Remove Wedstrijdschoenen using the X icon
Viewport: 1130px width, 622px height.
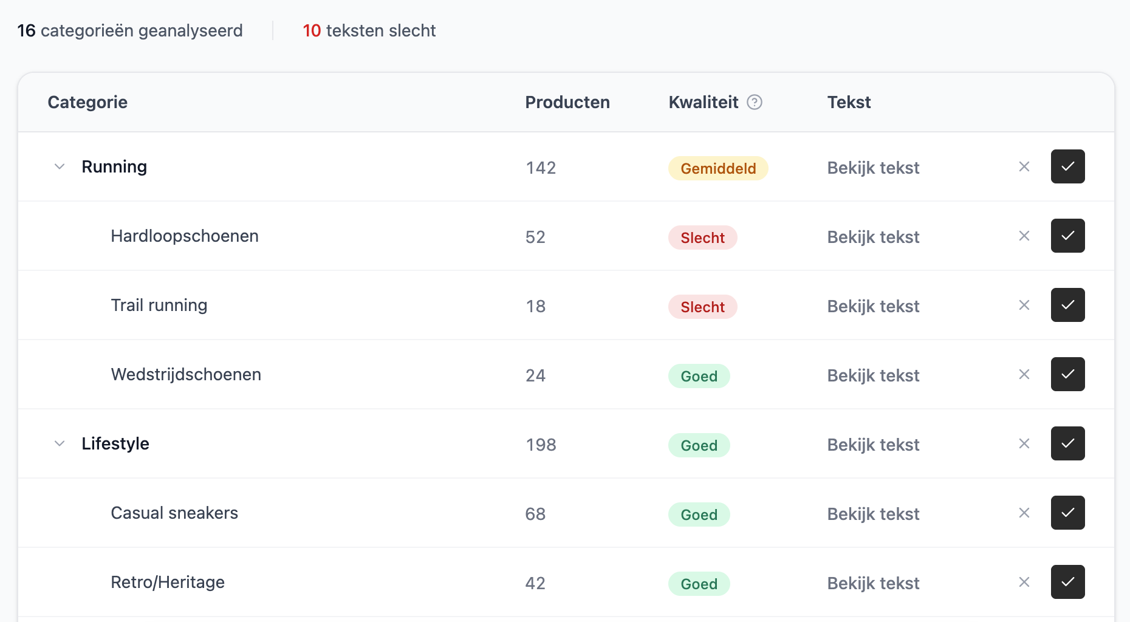tap(1024, 374)
